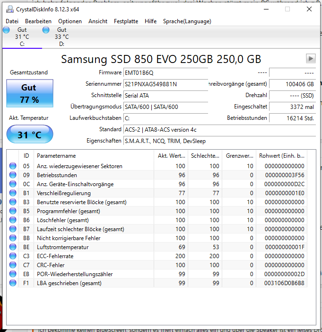Select current value 200 in ECC-Fehlerrate row
Image resolution: width=322 pixels, height=332 pixels.
[180, 256]
